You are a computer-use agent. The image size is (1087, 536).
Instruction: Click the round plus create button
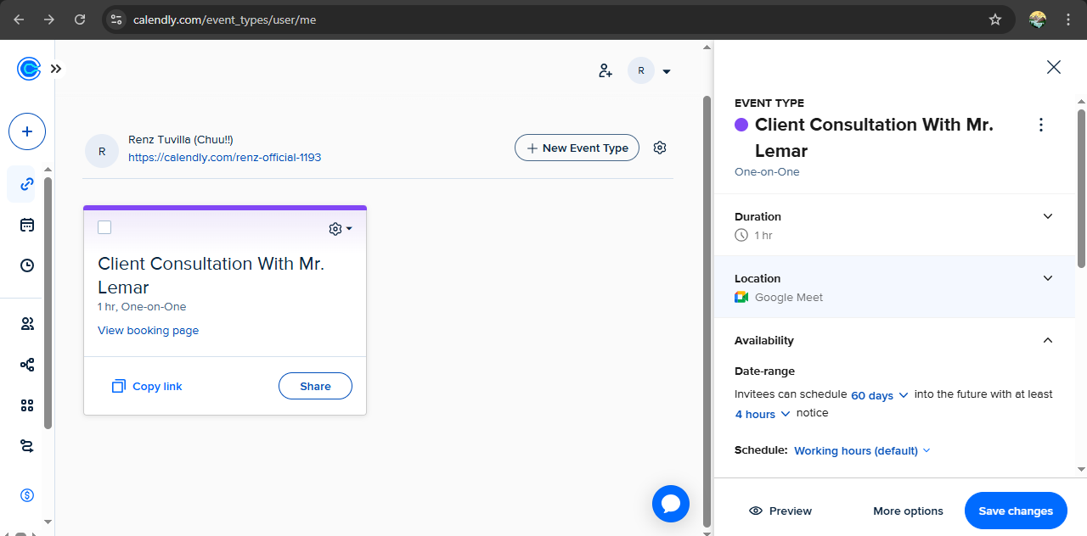[27, 131]
